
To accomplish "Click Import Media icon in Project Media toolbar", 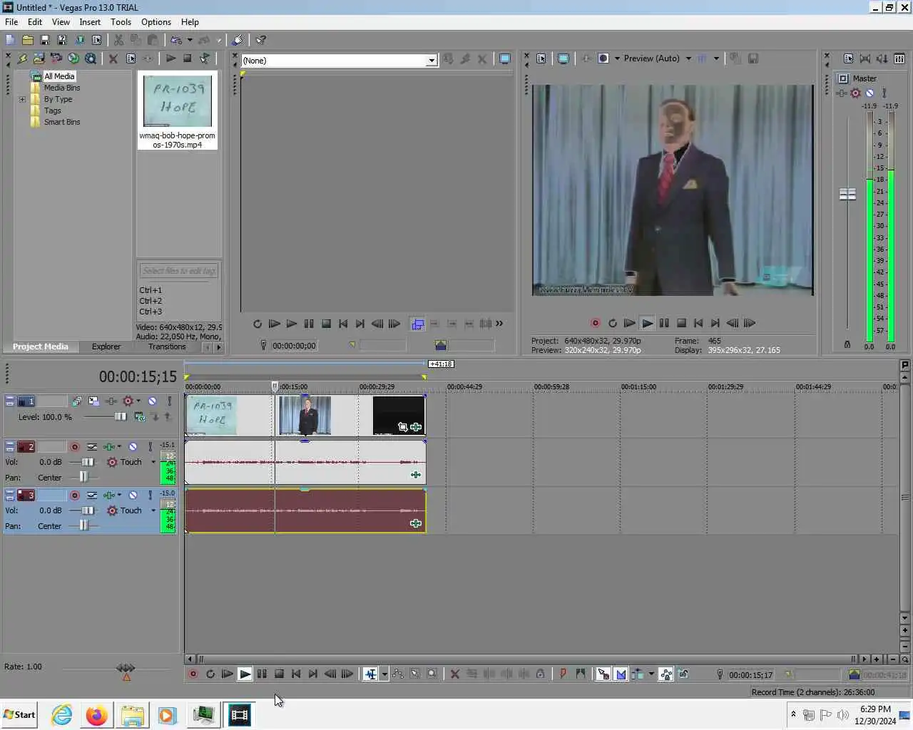I will tap(39, 58).
